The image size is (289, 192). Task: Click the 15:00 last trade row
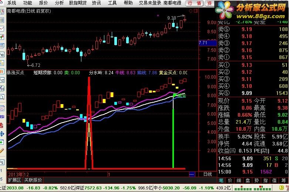253,172
